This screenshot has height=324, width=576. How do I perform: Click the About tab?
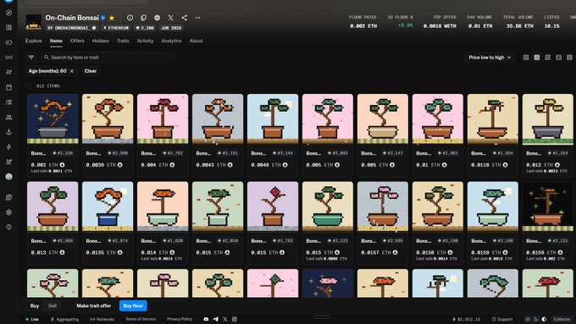197,41
